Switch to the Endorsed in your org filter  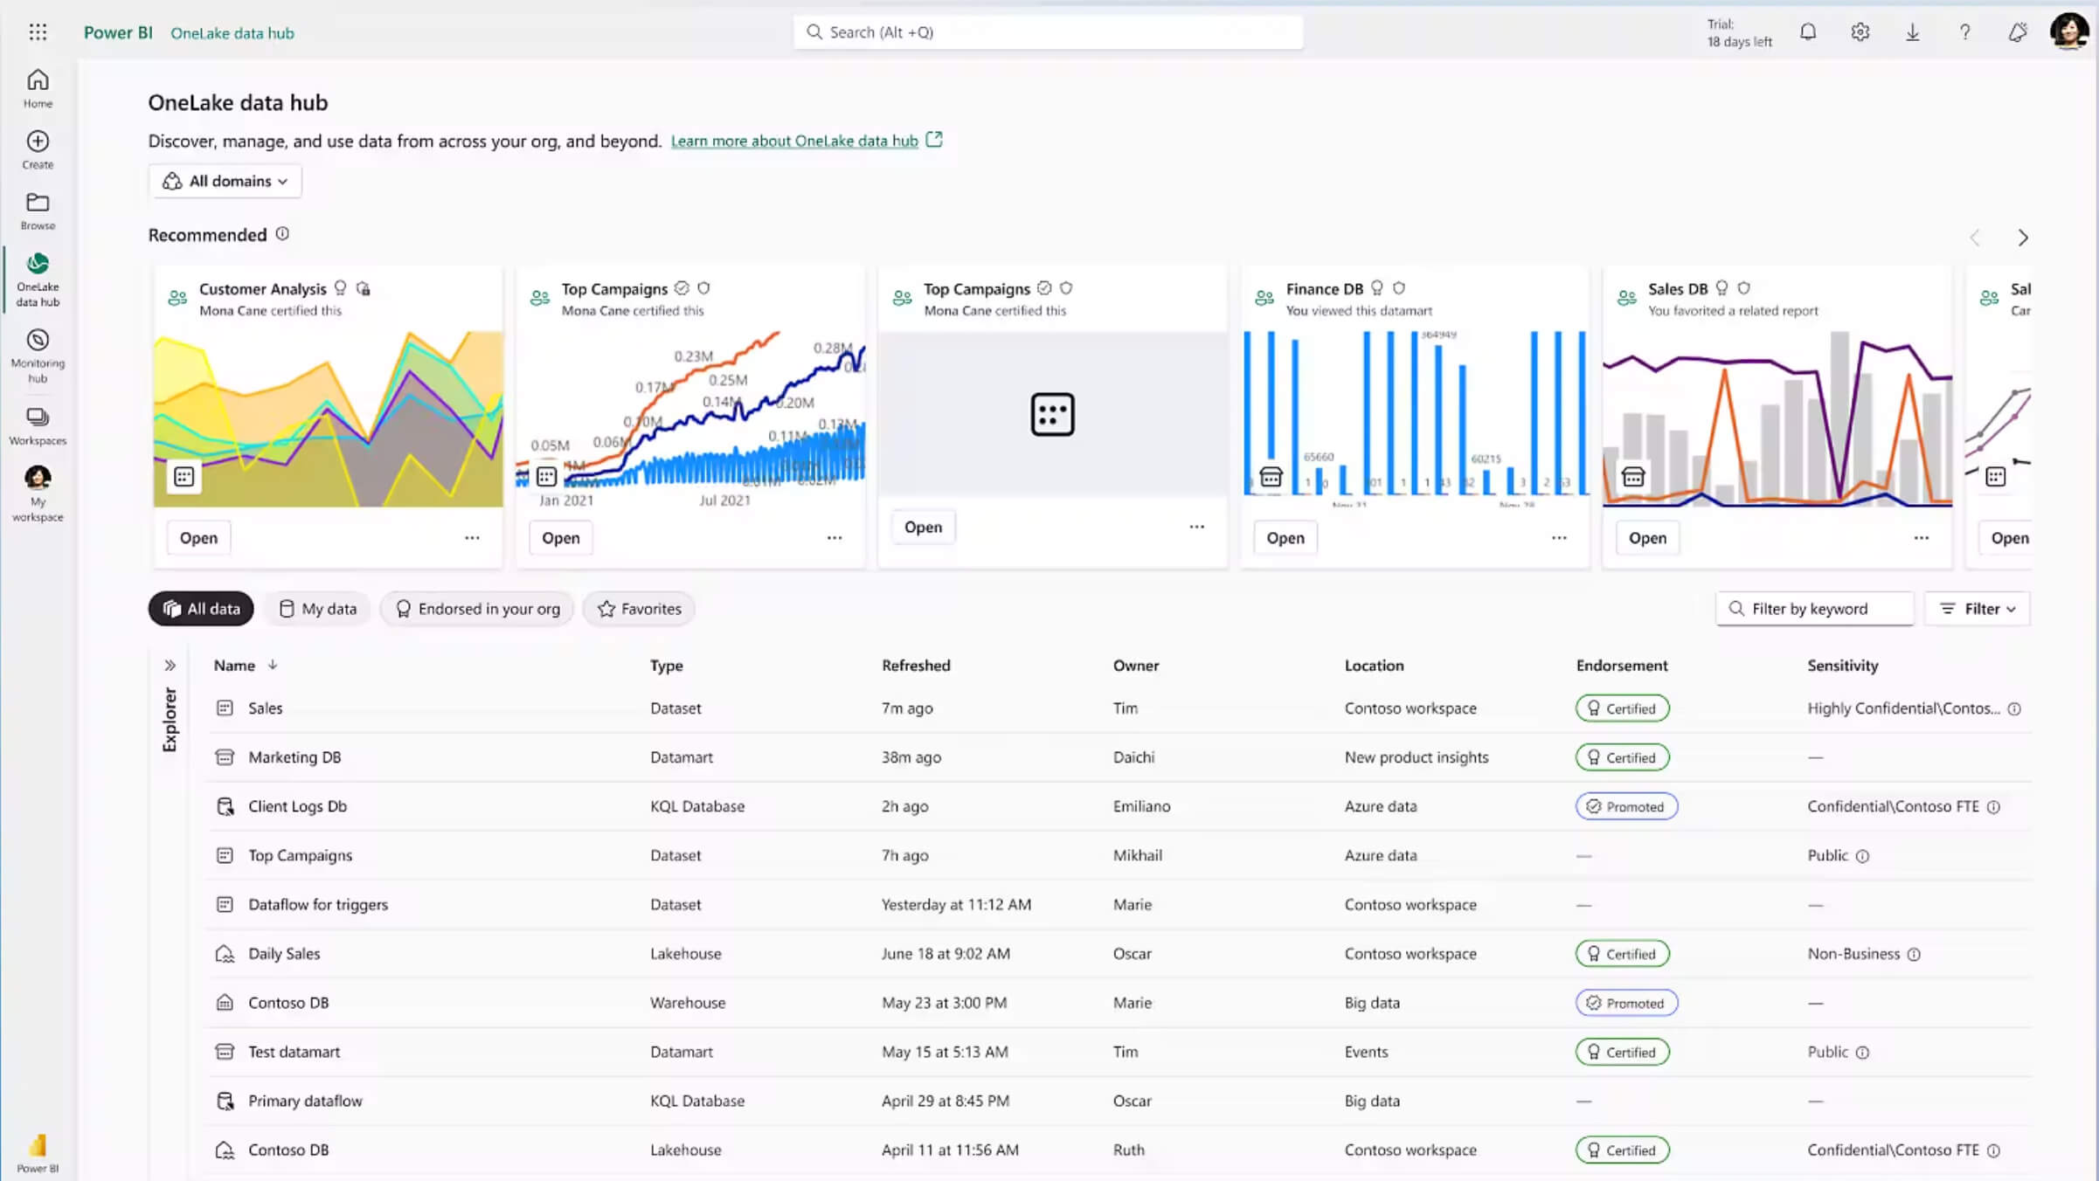(x=476, y=608)
